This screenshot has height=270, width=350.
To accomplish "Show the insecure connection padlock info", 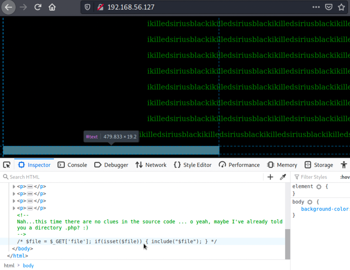I will 100,7.
